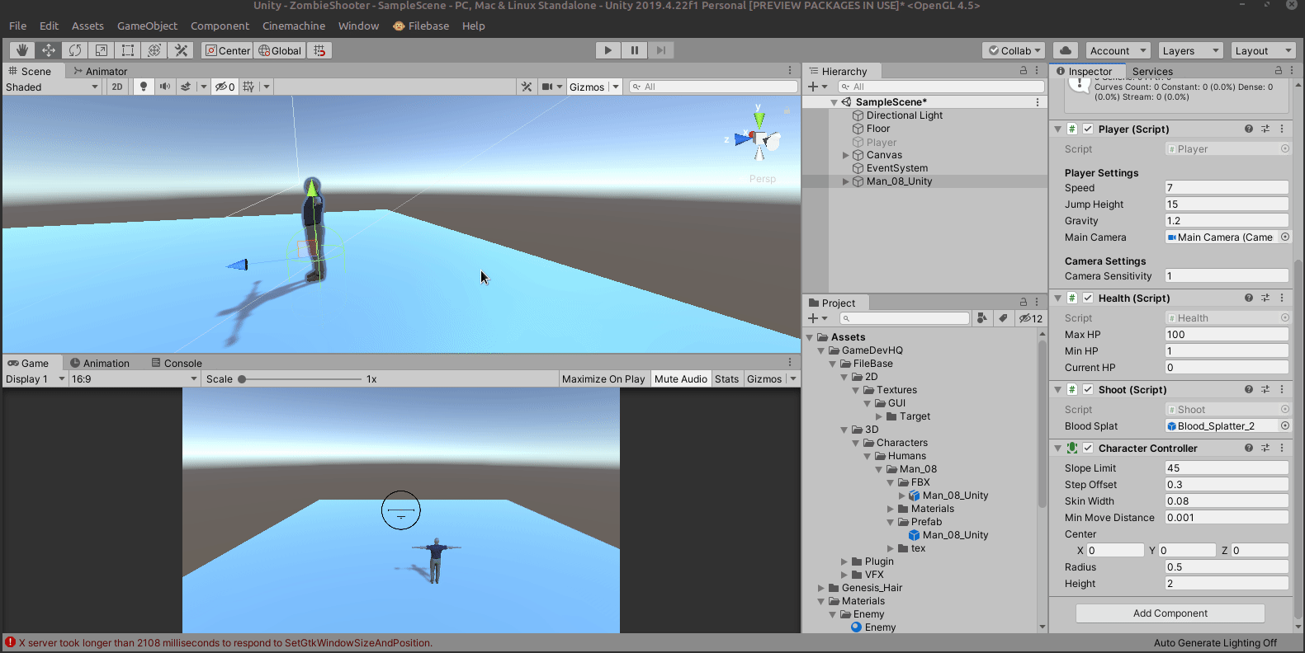The height and width of the screenshot is (653, 1305).
Task: Toggle 2D scene view mode
Action: 117,87
